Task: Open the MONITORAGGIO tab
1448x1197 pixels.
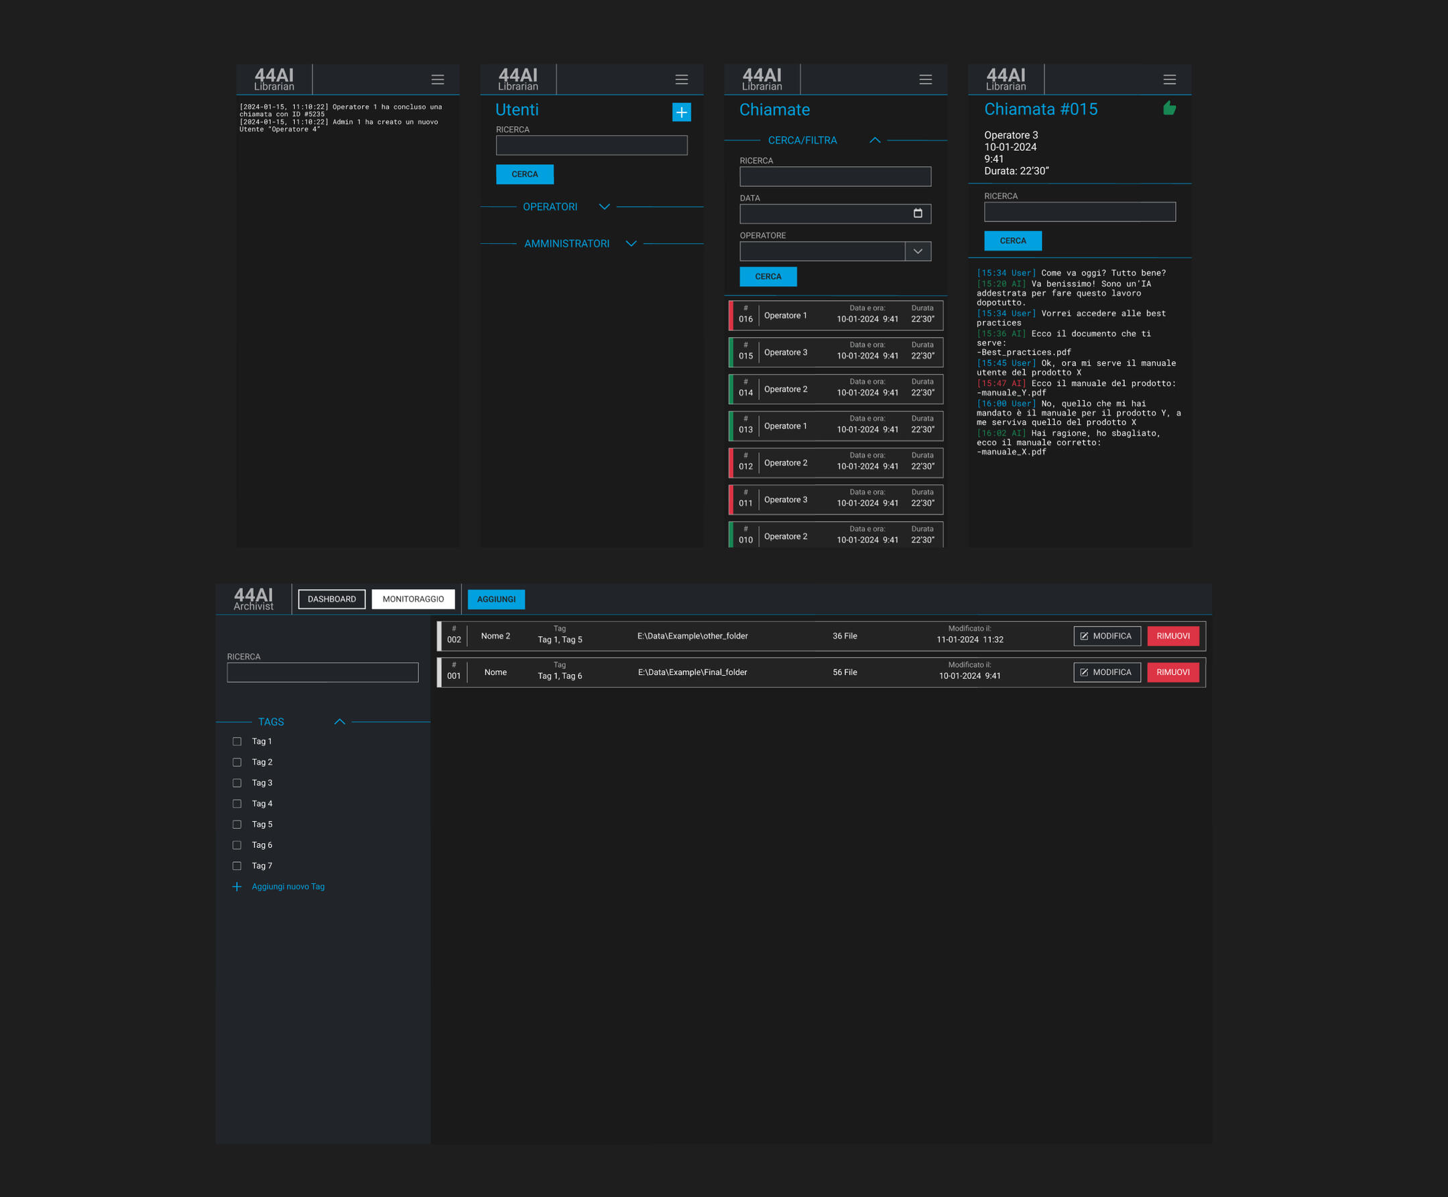Action: [413, 599]
